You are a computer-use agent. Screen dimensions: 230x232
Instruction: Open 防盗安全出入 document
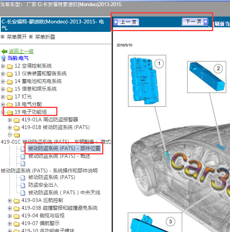coord(43,185)
